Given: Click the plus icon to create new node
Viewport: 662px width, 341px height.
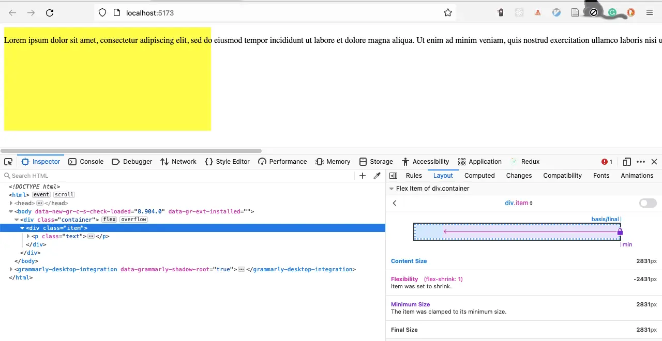Looking at the screenshot, I should (363, 176).
